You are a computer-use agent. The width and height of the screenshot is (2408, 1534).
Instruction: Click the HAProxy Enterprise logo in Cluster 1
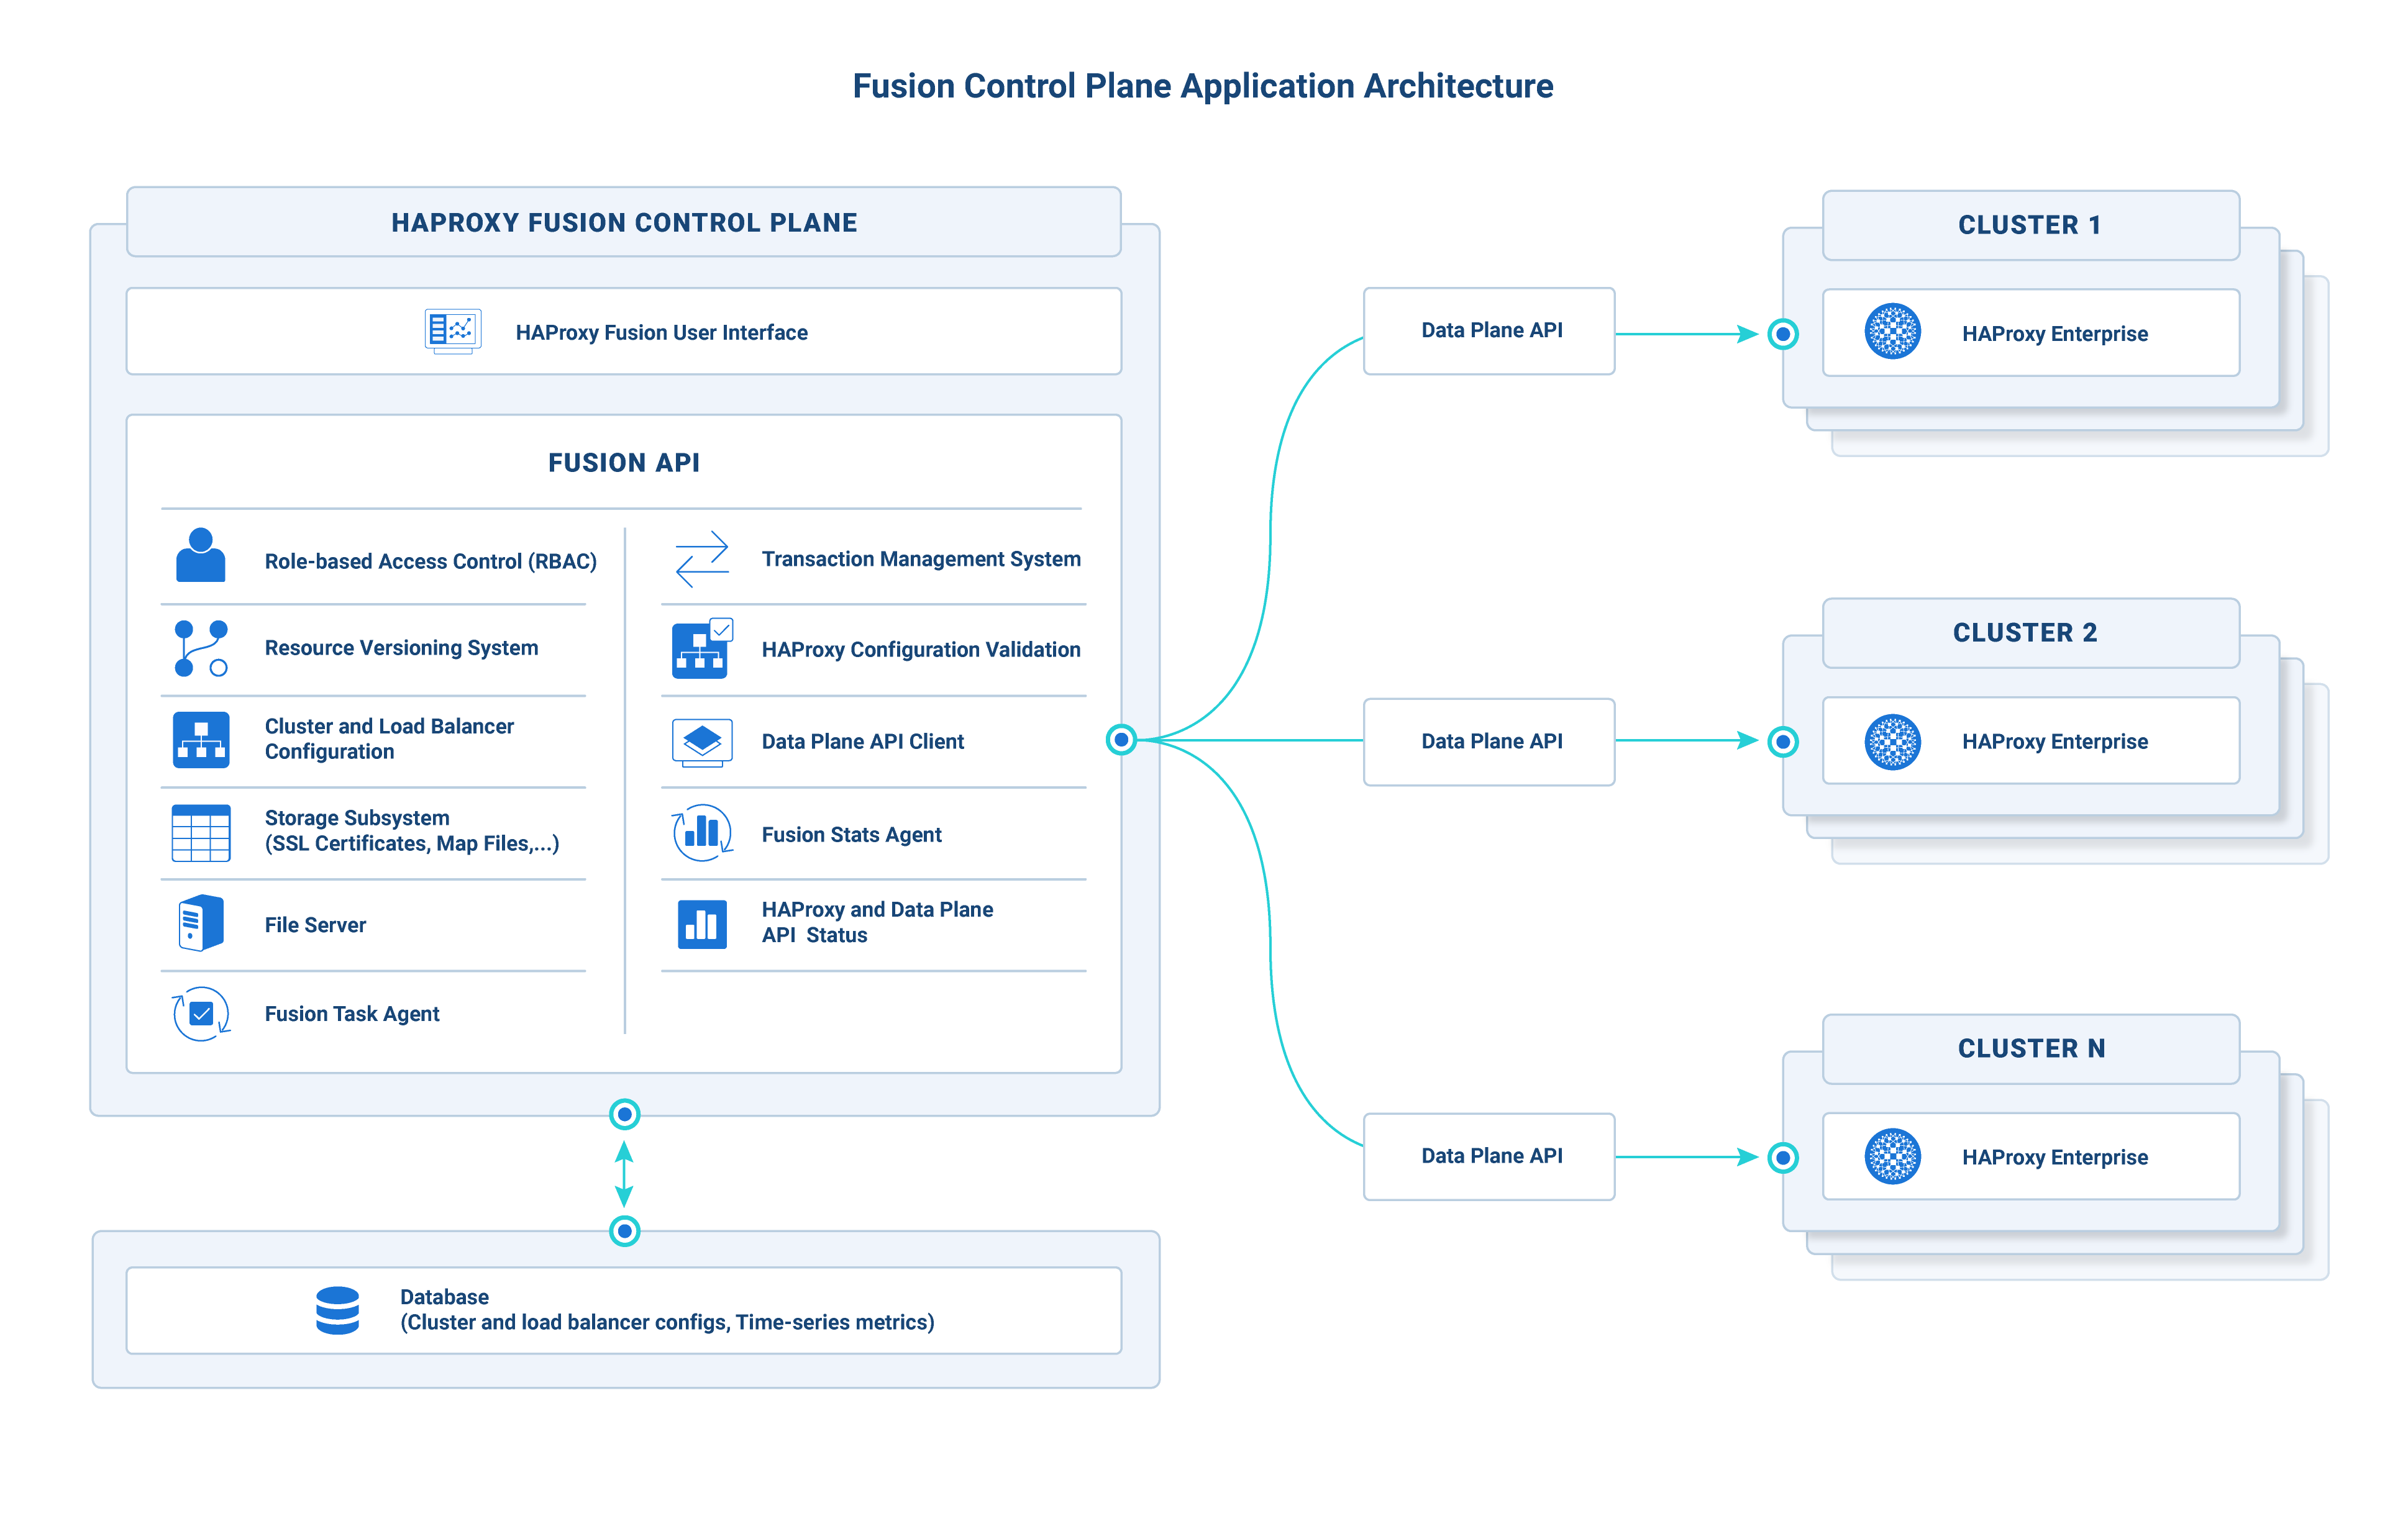[1892, 331]
